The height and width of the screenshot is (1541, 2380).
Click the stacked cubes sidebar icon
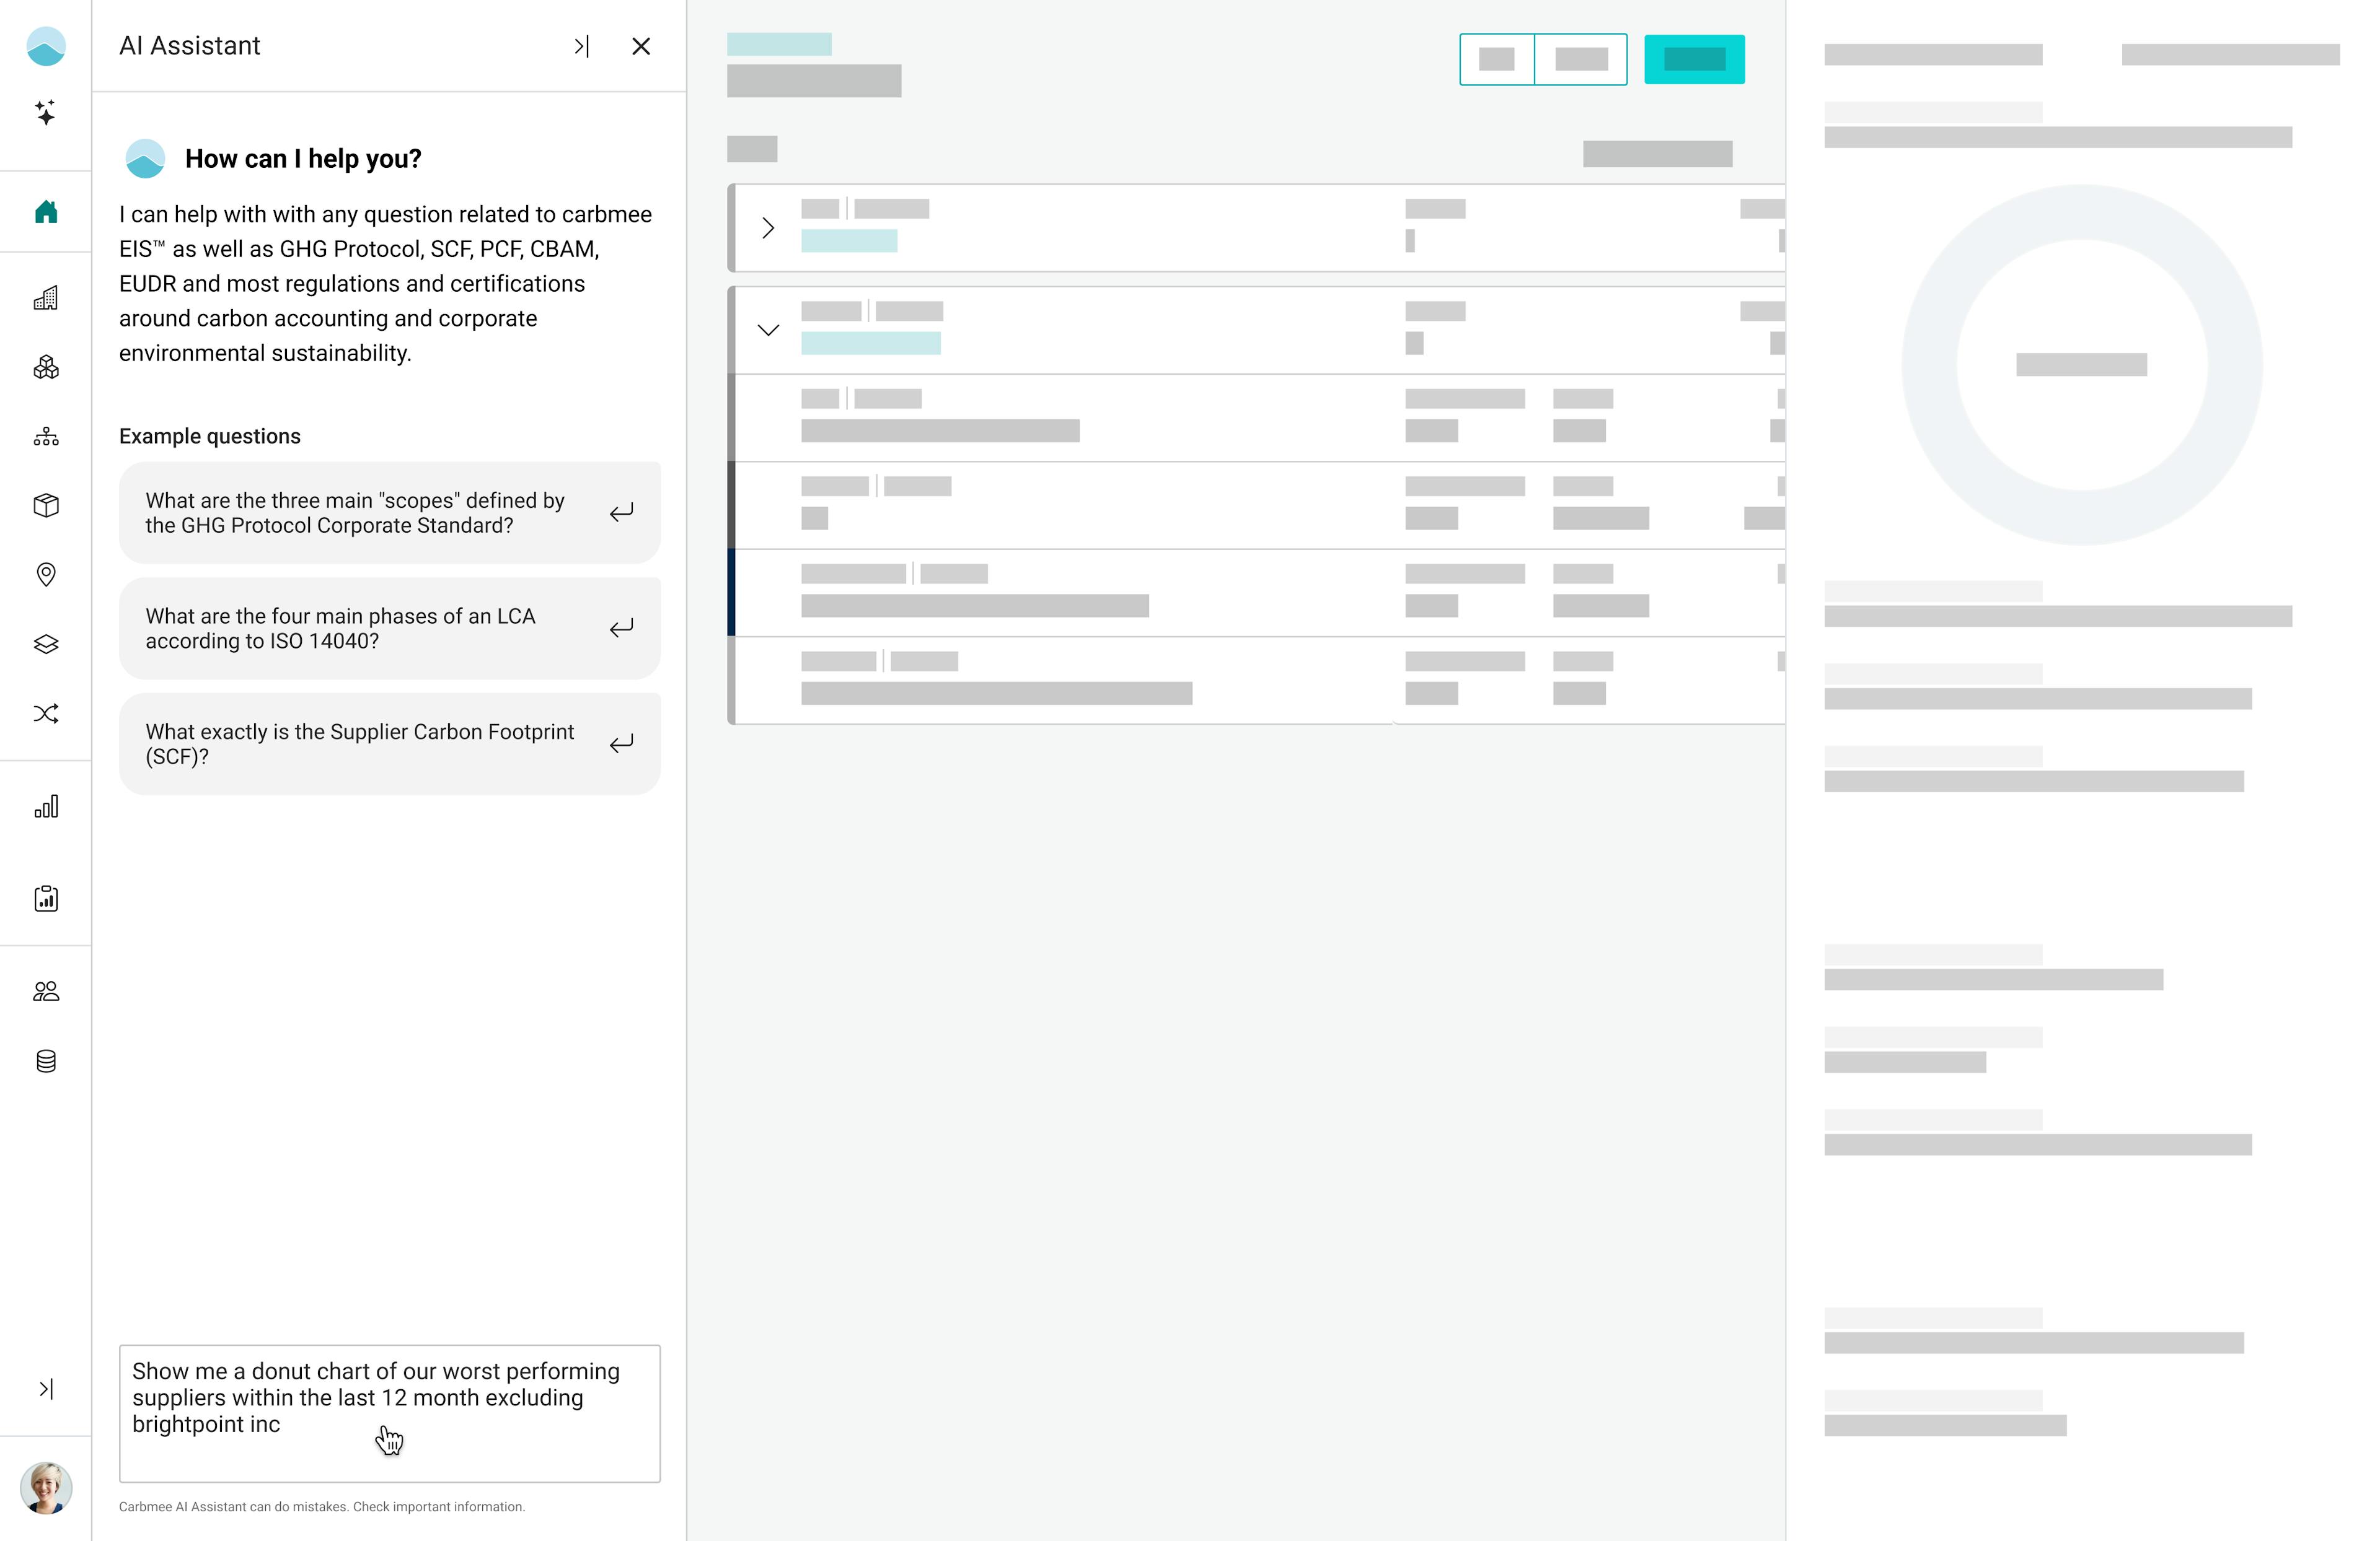(46, 367)
